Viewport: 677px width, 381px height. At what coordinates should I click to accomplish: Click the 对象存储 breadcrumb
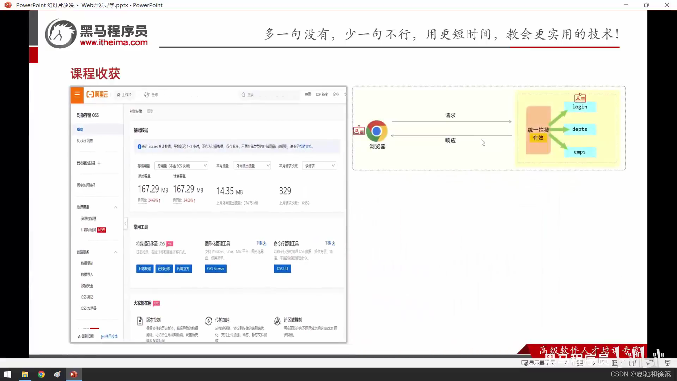coord(135,111)
